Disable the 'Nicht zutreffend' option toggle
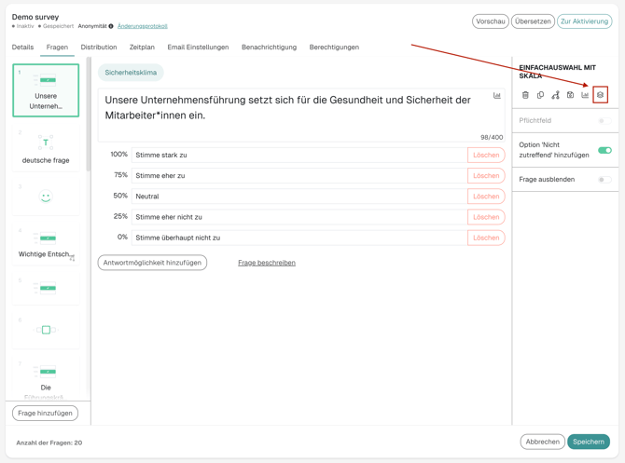 coord(604,150)
